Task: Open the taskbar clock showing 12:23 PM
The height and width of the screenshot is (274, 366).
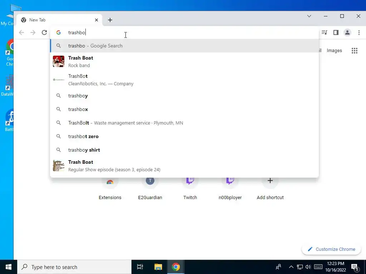Action: [x=336, y=267]
